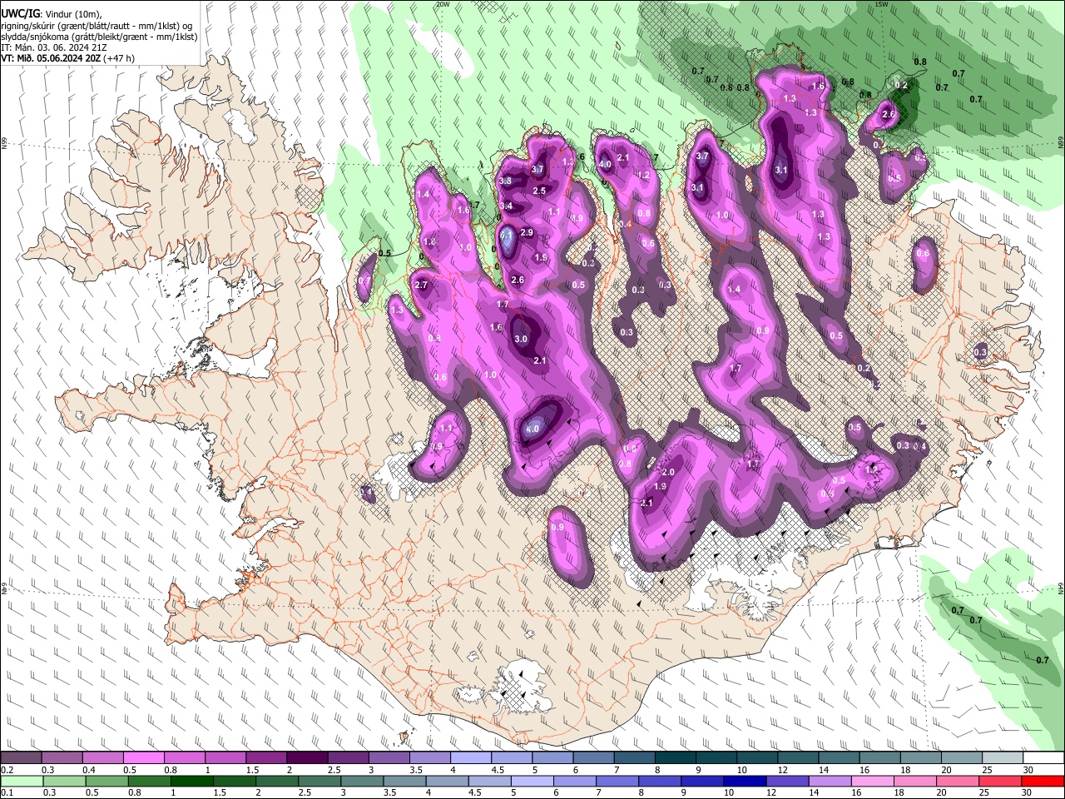Viewport: 1065px width, 799px height.
Task: Click the white swatch ending the purple-teal scale
Action: click(1044, 758)
